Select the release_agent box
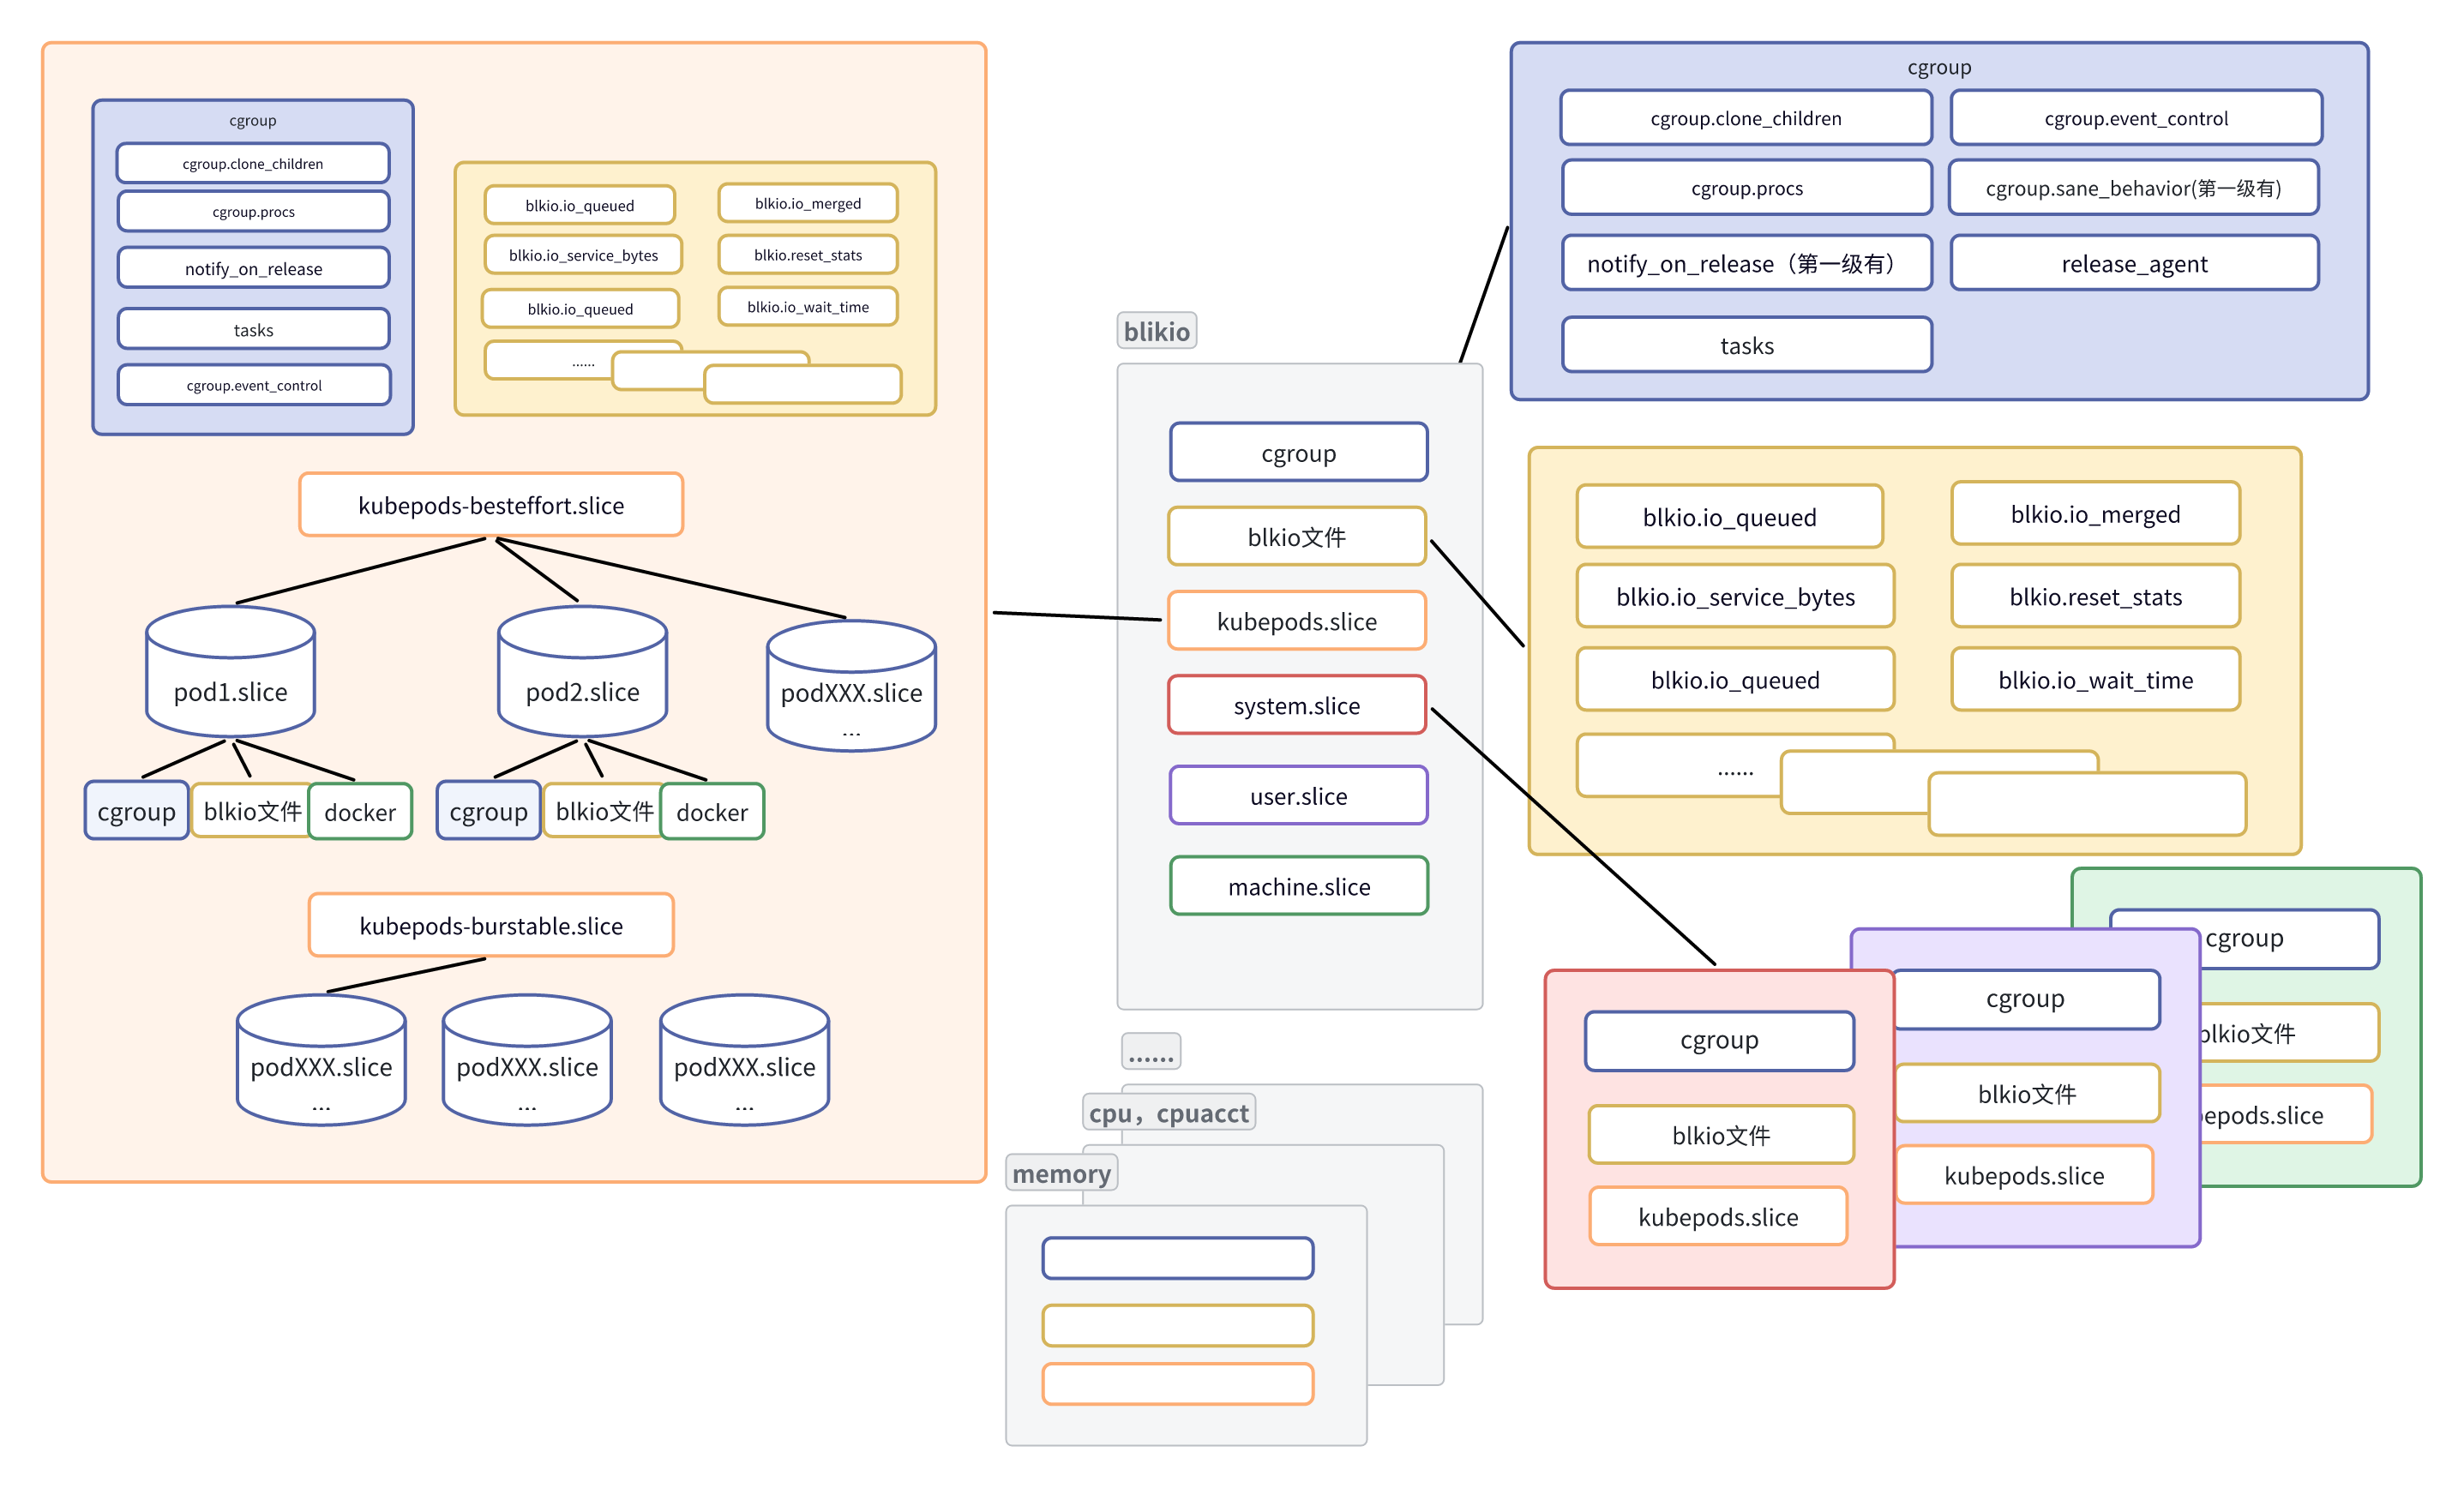The image size is (2464, 1488). point(2134,264)
